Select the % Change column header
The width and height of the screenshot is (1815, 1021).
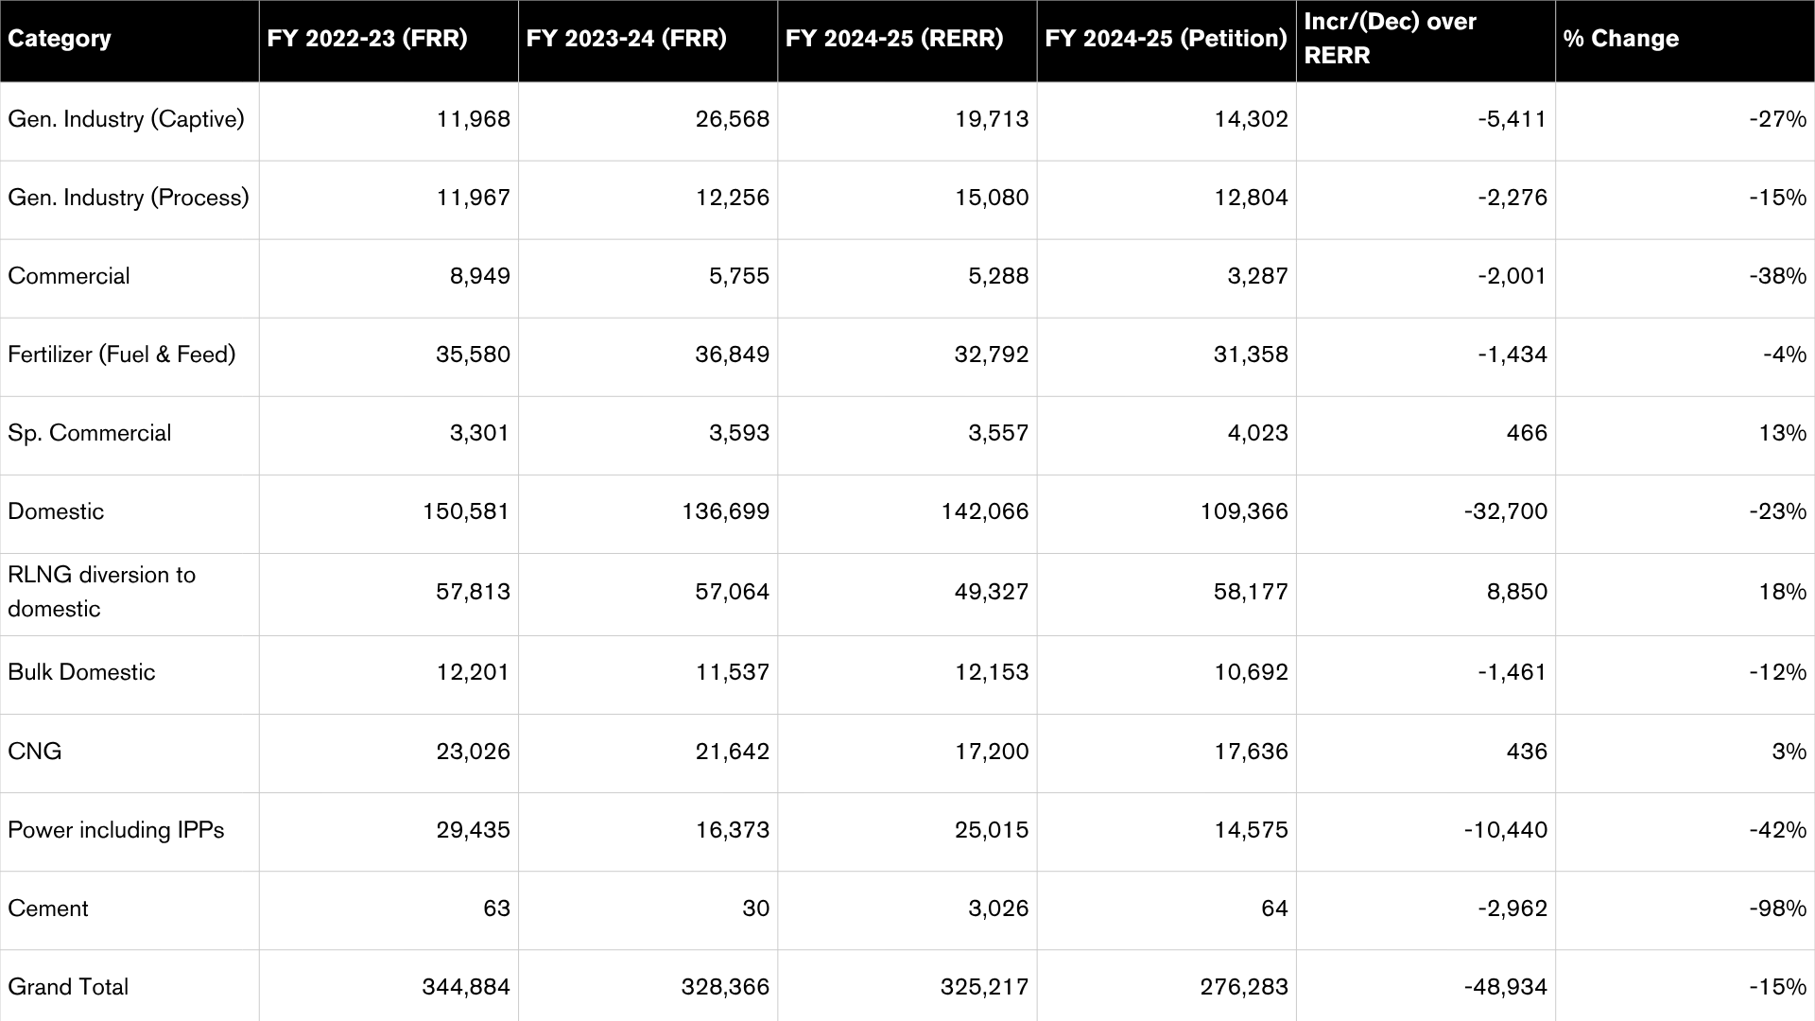tap(1685, 41)
